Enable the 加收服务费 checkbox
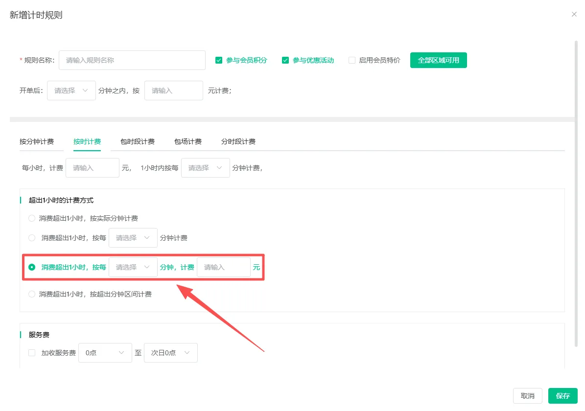Screen dimensions: 585x411 (x=32, y=353)
